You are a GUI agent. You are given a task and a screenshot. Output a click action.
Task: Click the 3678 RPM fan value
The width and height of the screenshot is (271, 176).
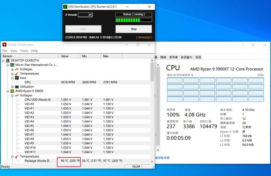pos(68,82)
